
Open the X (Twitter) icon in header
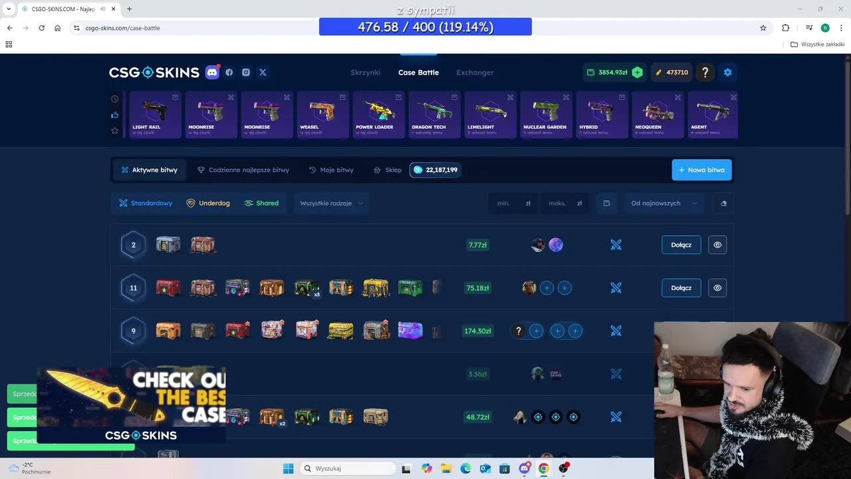click(263, 73)
